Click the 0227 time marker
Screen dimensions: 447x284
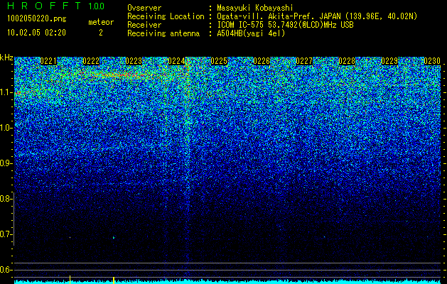click(x=304, y=61)
